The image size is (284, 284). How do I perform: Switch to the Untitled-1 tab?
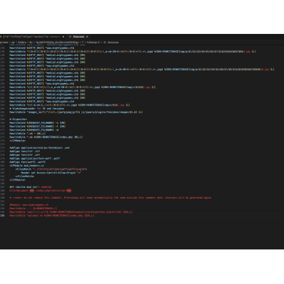(x=31, y=36)
